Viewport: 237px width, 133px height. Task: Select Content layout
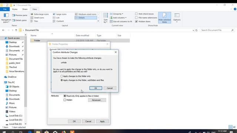tap(59, 21)
